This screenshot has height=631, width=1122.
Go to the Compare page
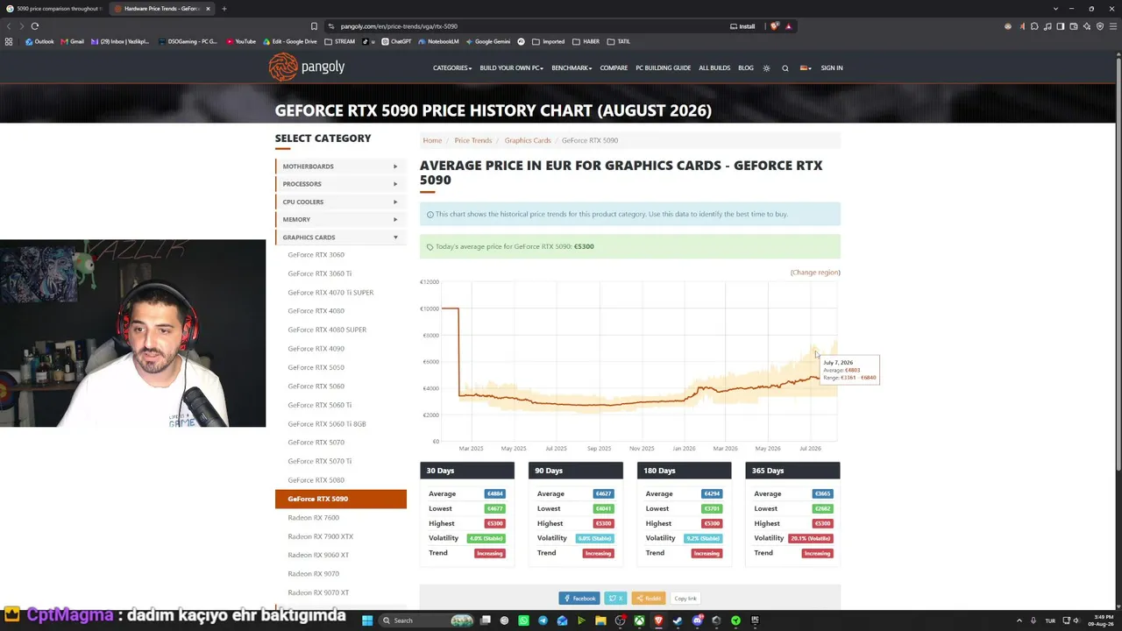tap(614, 68)
